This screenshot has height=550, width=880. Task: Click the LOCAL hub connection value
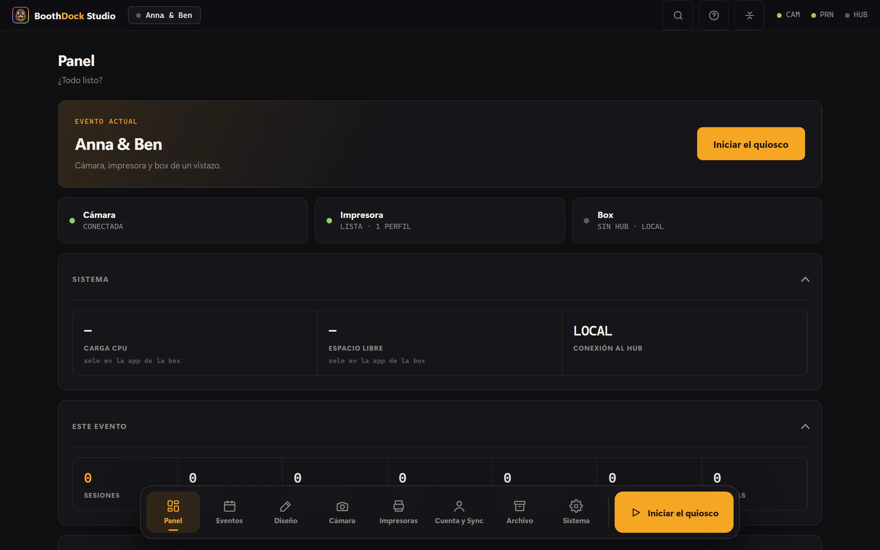point(593,331)
